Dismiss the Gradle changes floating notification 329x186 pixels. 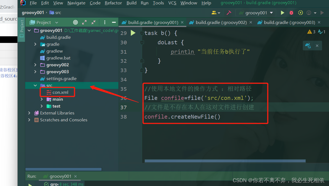(317, 45)
